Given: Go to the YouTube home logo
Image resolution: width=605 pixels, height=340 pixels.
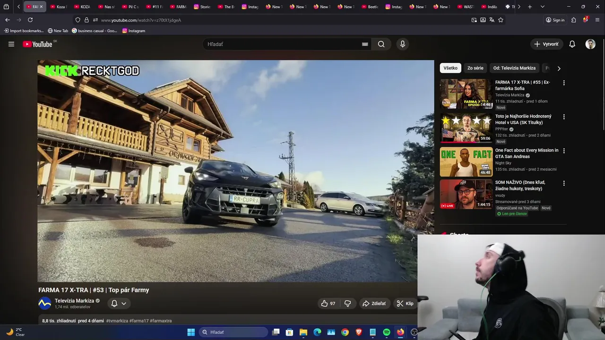Looking at the screenshot, I should click(37, 44).
